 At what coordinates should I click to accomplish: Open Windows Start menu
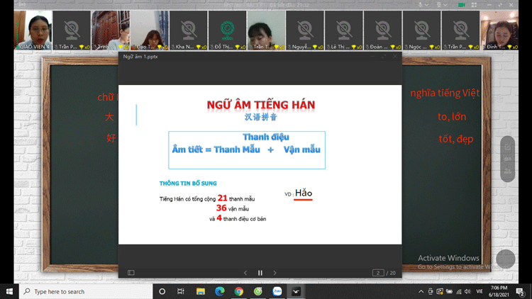point(9,291)
